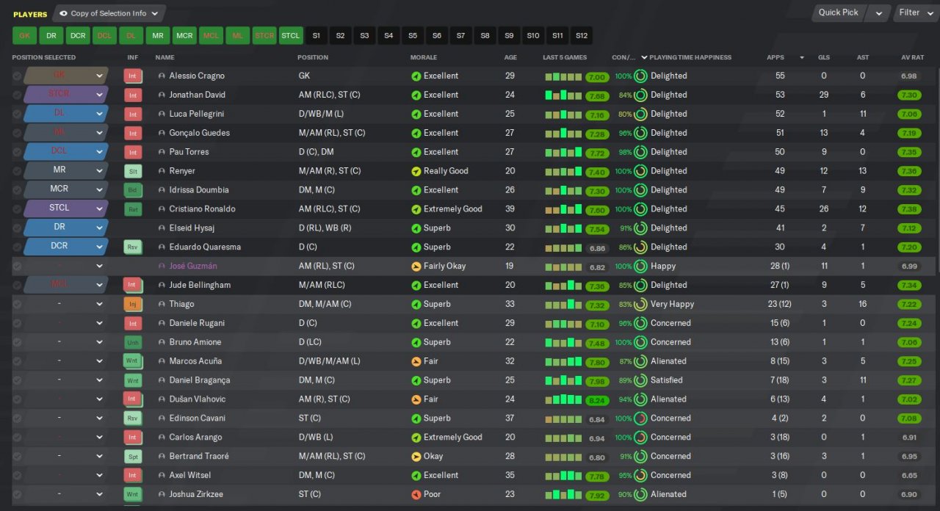The height and width of the screenshot is (511, 940).
Task: Select the S12 substitute slot
Action: click(582, 35)
